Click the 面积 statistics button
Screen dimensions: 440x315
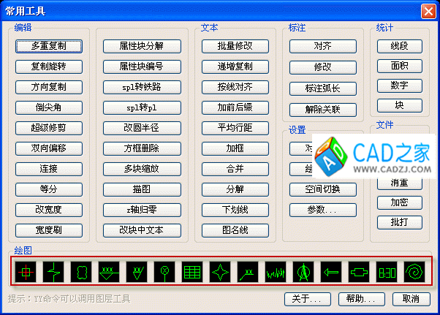(400, 66)
